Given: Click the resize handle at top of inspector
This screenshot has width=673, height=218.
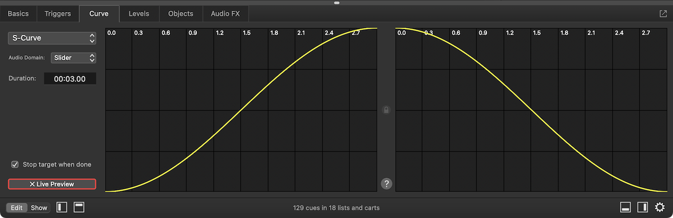Looking at the screenshot, I should click(x=336, y=3).
